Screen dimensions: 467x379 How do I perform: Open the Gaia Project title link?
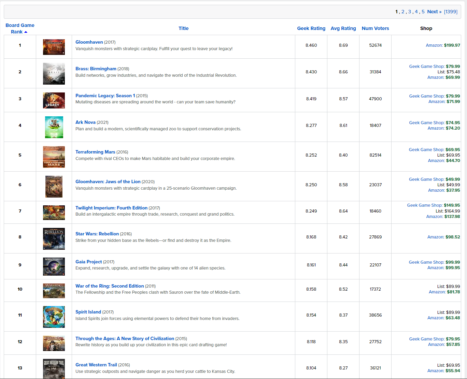click(89, 262)
